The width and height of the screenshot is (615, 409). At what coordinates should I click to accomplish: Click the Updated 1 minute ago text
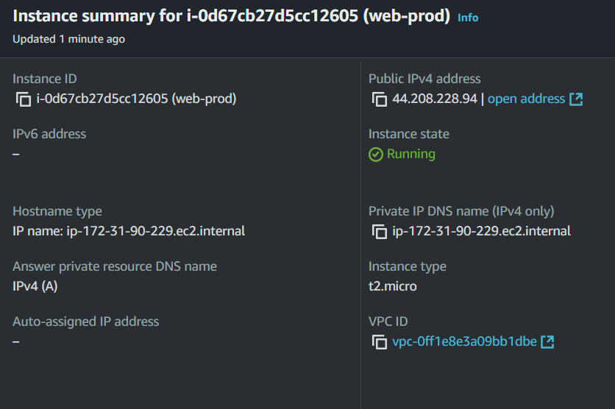tap(68, 39)
